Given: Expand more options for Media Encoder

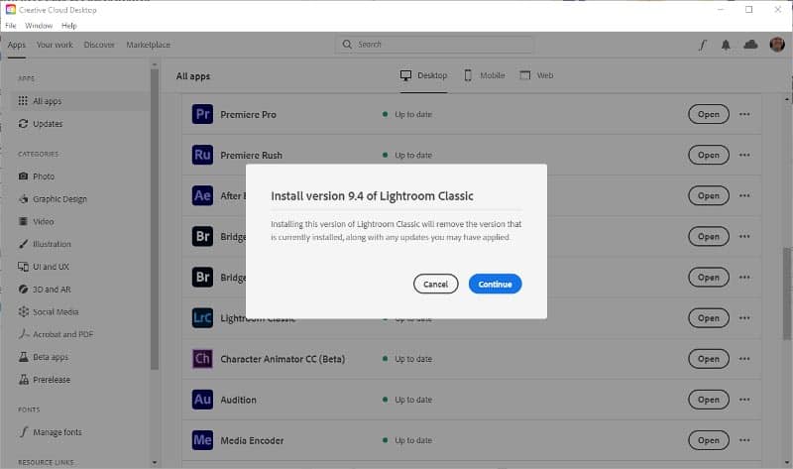Looking at the screenshot, I should [744, 440].
